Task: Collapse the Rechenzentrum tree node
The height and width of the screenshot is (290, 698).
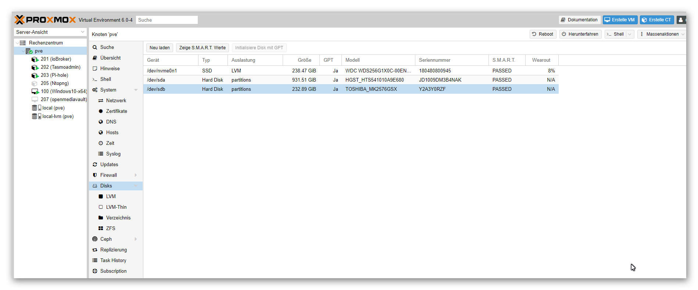Action: pyautogui.click(x=17, y=43)
